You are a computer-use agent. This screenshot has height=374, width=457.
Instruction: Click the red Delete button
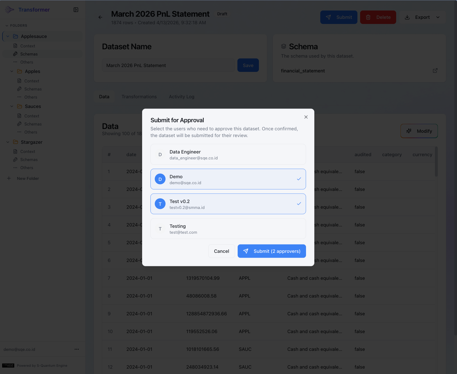pyautogui.click(x=378, y=17)
